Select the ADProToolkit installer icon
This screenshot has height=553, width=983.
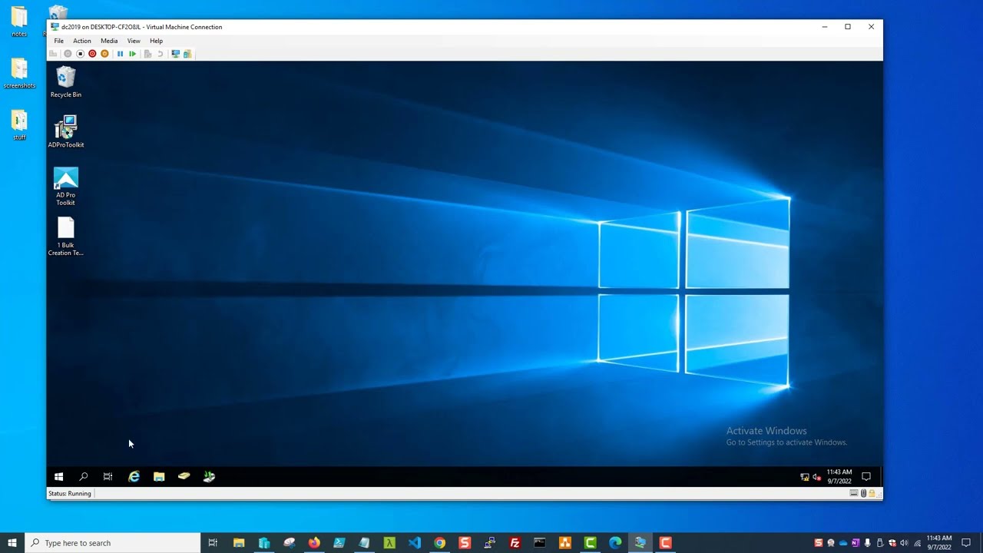click(66, 131)
